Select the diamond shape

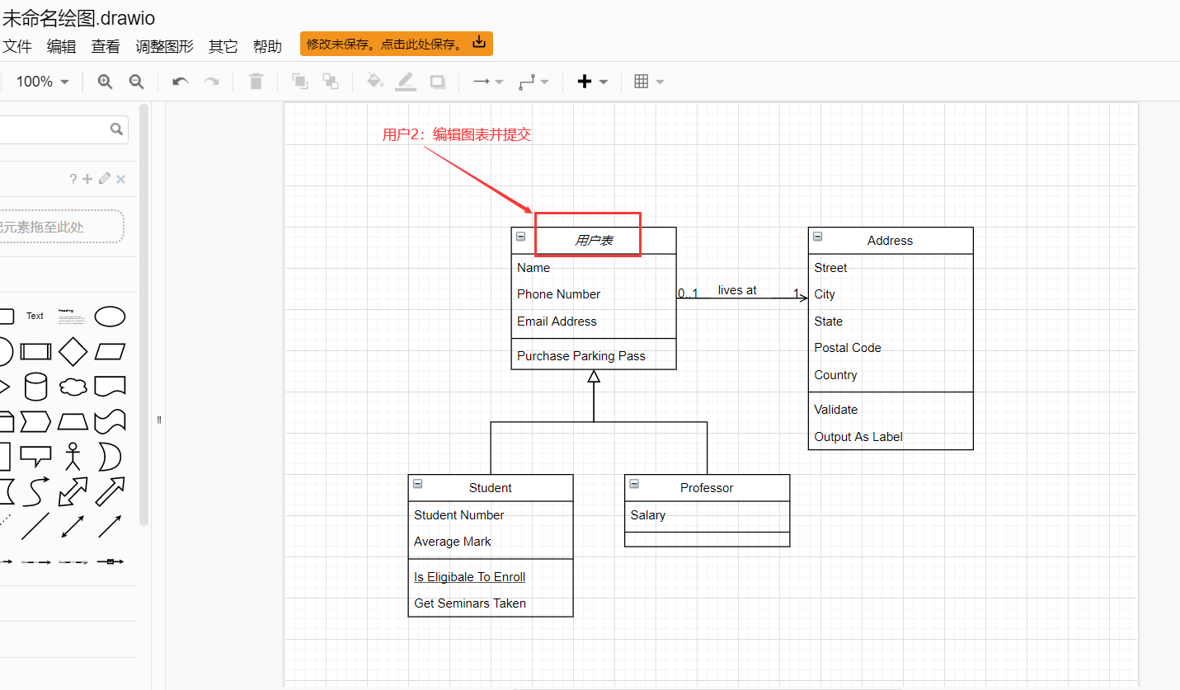coord(73,352)
